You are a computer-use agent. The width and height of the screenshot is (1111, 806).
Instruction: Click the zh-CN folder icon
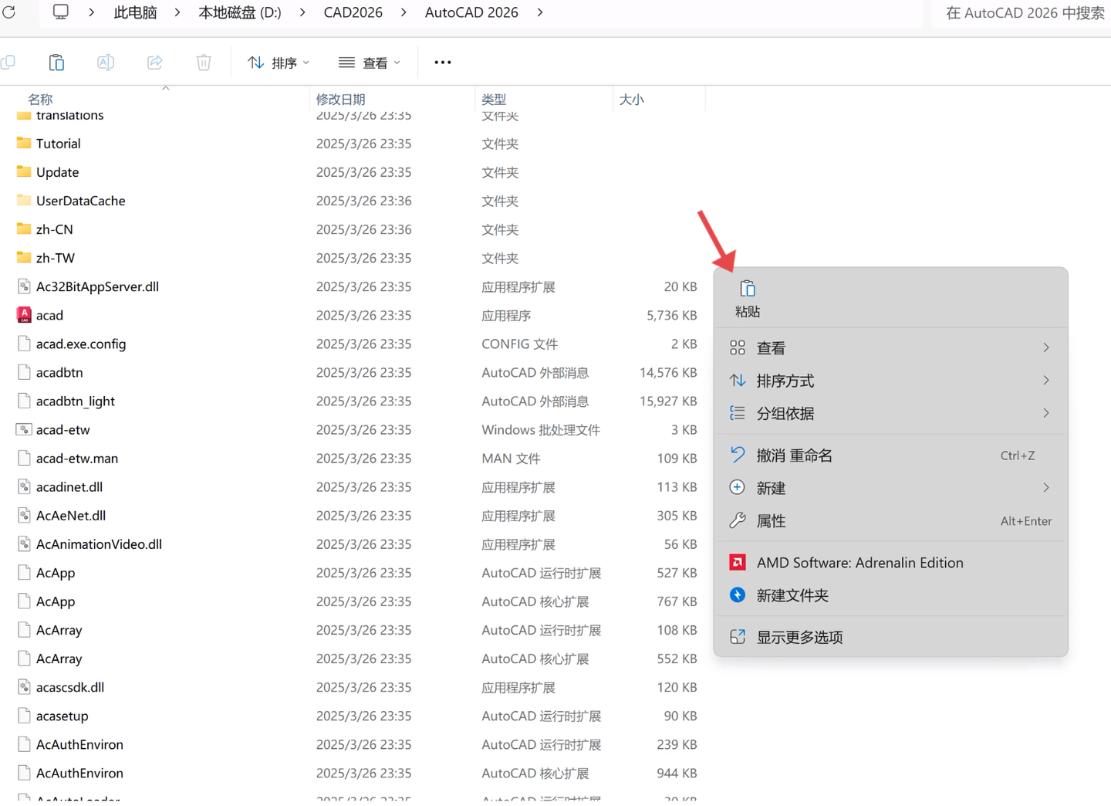tap(24, 229)
